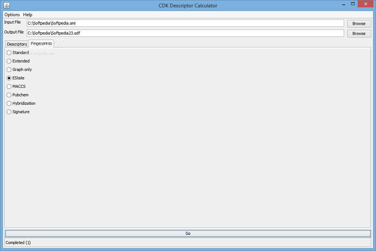Choose the Signature fingerprint option
376x251 pixels.
18,112
